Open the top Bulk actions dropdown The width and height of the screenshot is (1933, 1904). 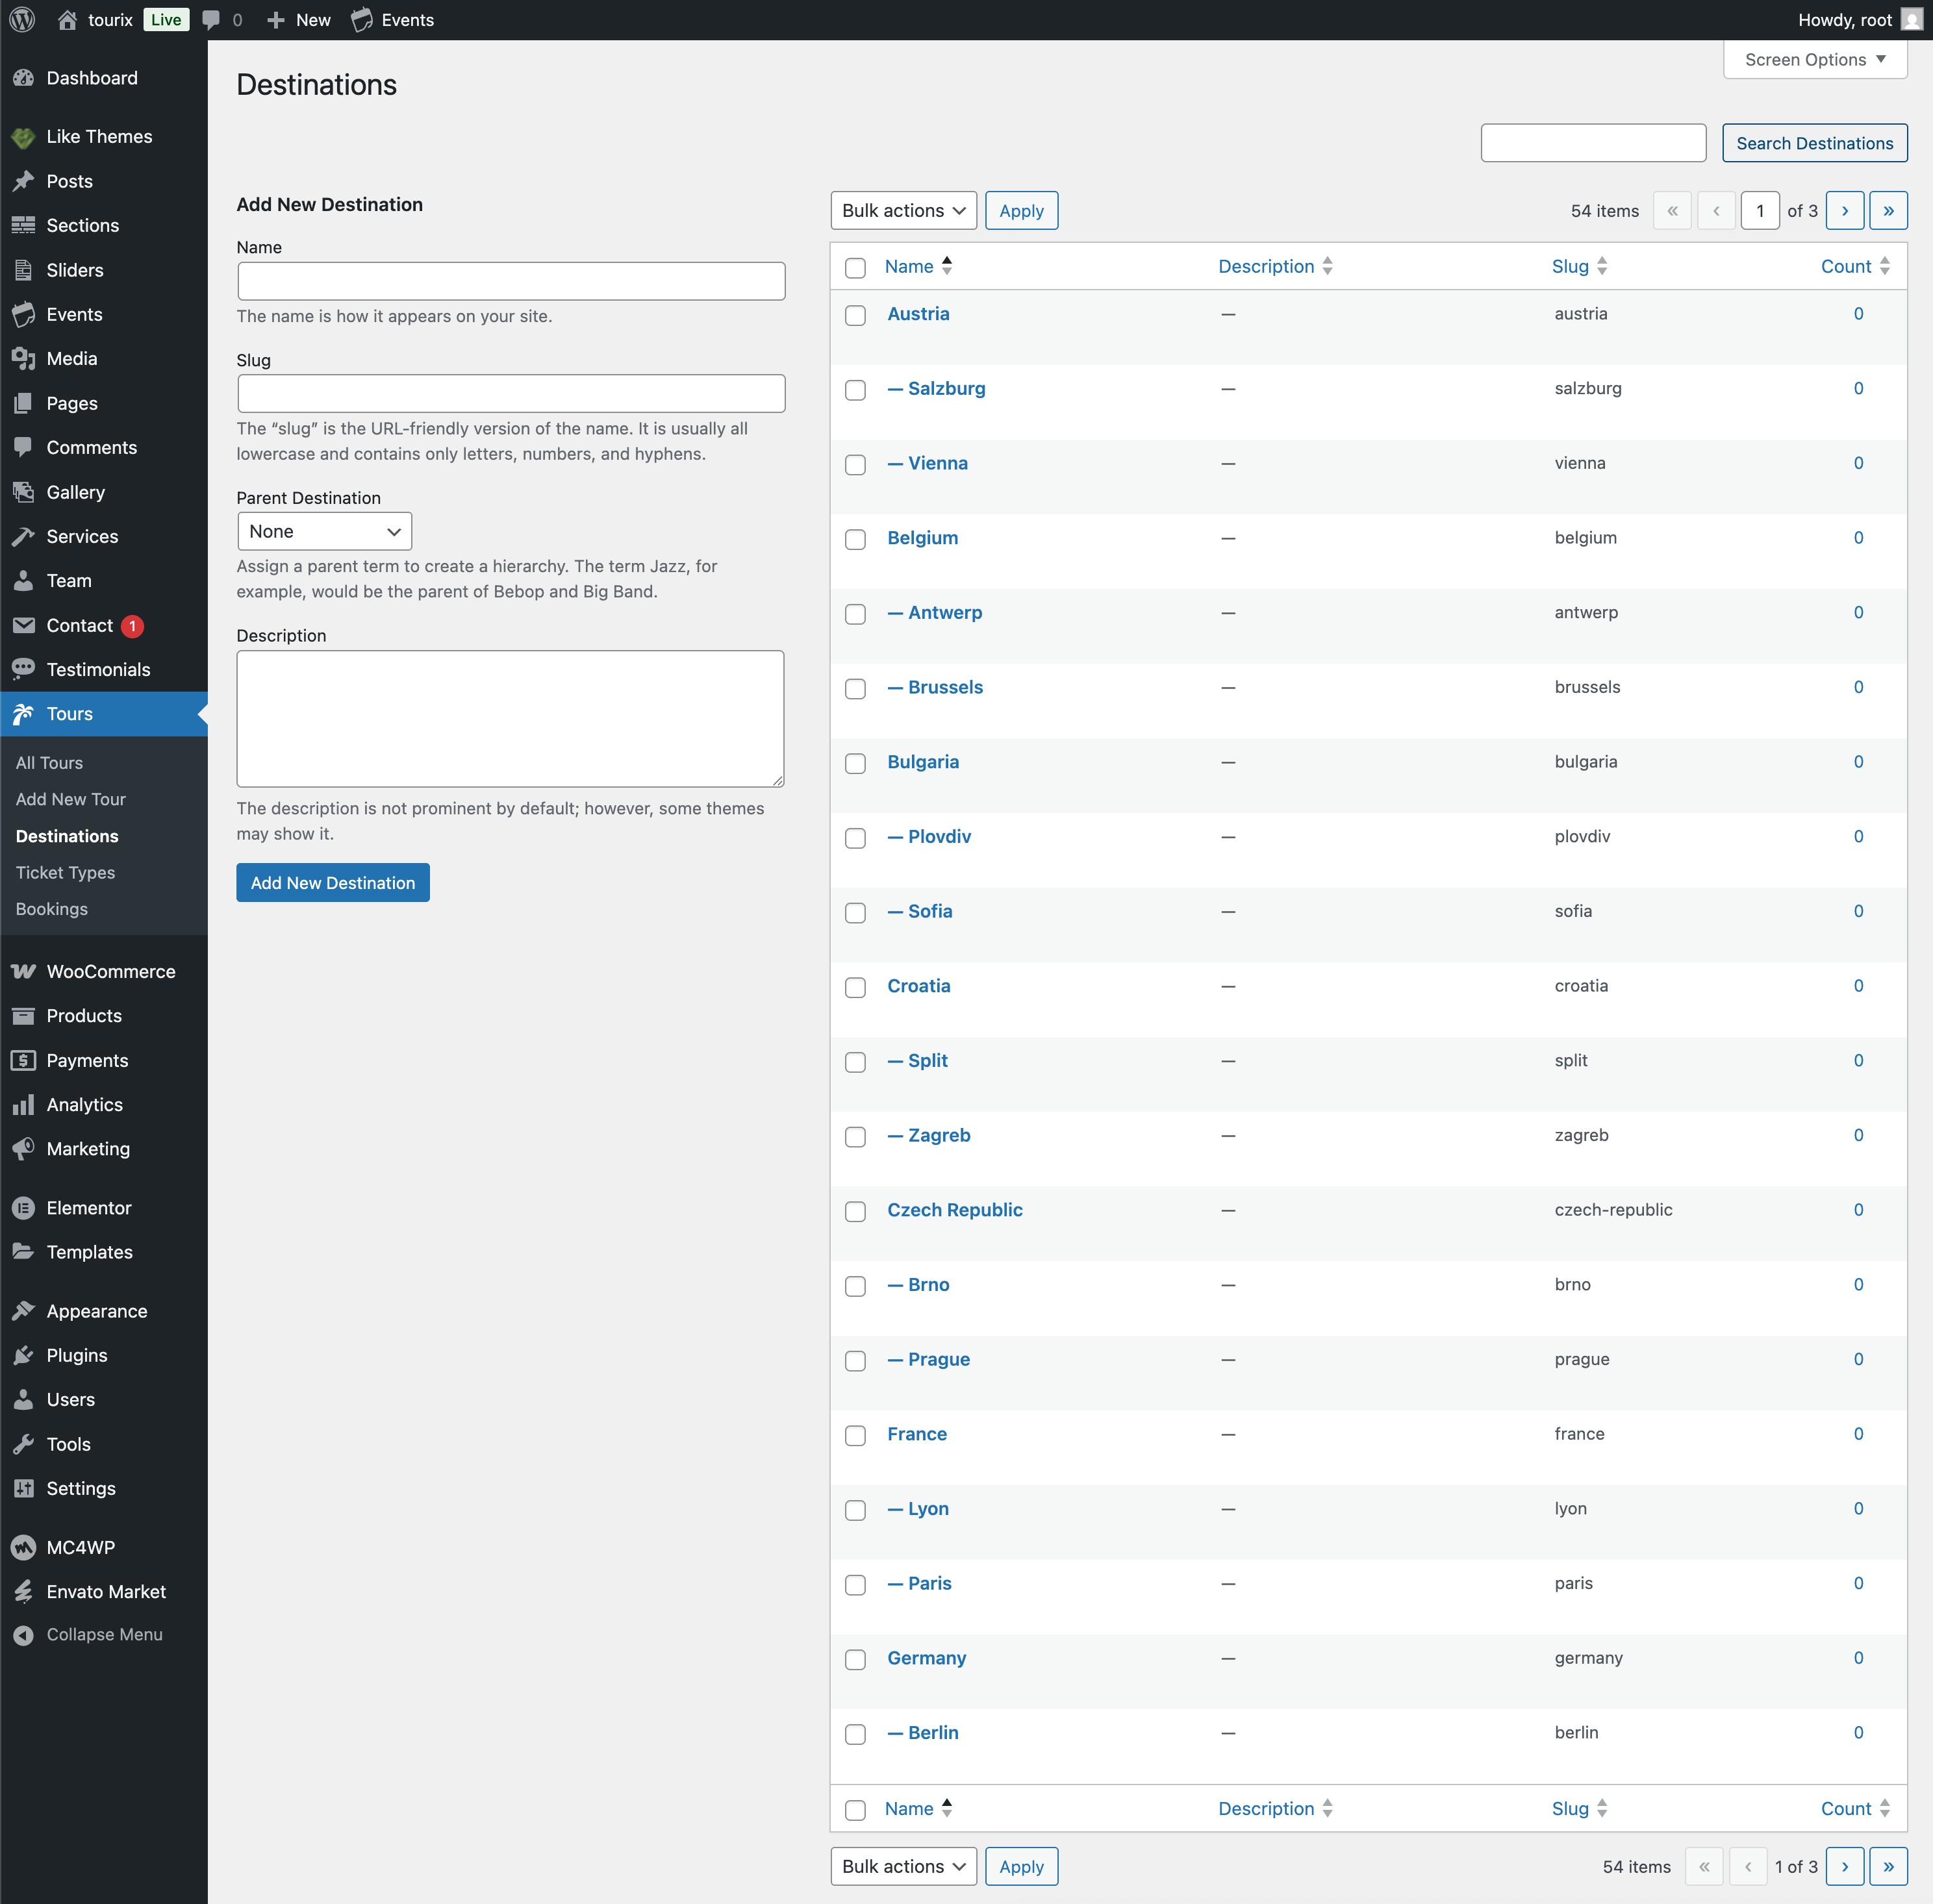pos(903,210)
